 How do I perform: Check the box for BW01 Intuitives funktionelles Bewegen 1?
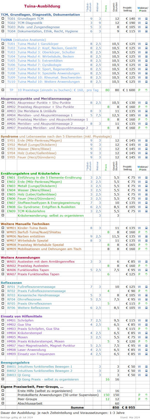click(3, 366)
